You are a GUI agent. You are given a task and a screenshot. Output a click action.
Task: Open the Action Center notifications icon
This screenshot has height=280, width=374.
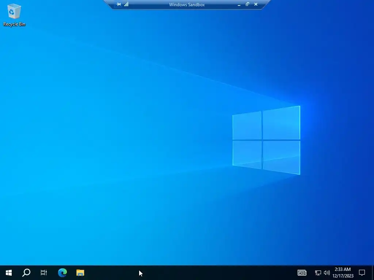[x=362, y=273]
